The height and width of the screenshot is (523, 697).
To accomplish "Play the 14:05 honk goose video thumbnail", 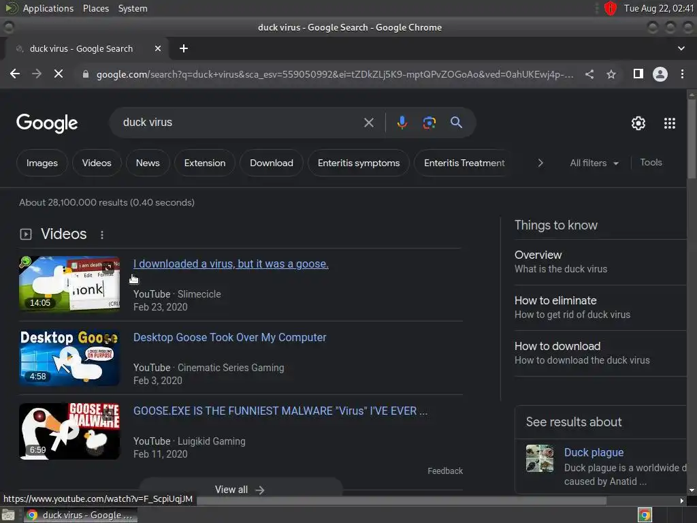I will pyautogui.click(x=69, y=283).
